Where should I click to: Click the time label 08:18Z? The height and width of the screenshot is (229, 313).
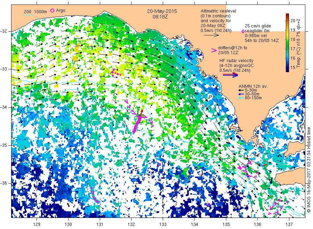point(160,17)
